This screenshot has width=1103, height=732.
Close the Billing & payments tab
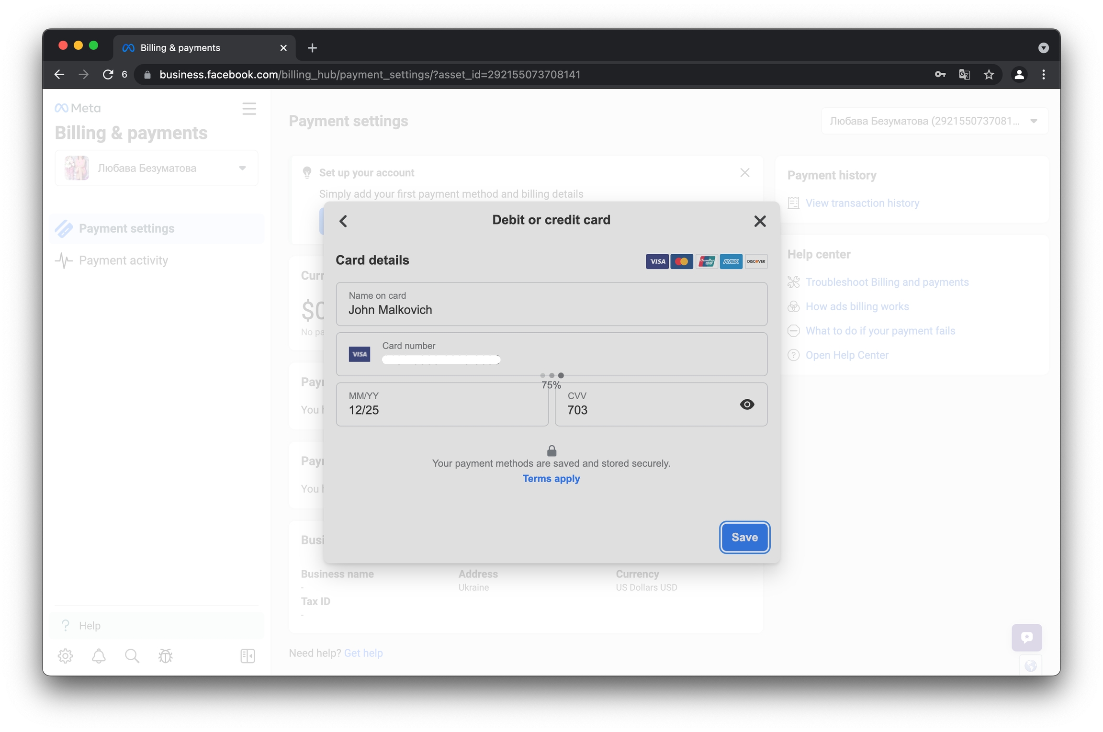click(283, 48)
